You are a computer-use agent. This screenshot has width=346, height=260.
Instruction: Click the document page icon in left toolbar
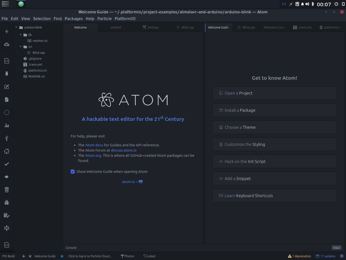(x=7, y=100)
